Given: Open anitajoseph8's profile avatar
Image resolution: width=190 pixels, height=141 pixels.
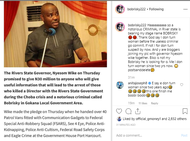Looking at the screenshot, I should 120,85.
